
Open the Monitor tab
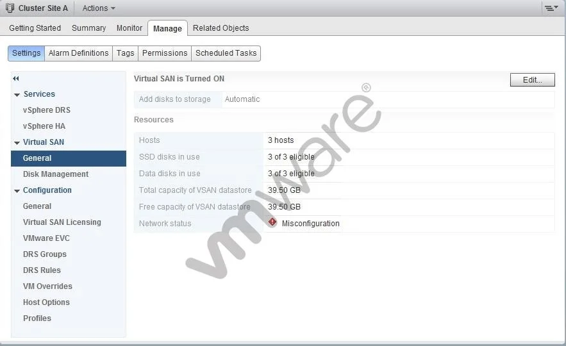(x=129, y=28)
